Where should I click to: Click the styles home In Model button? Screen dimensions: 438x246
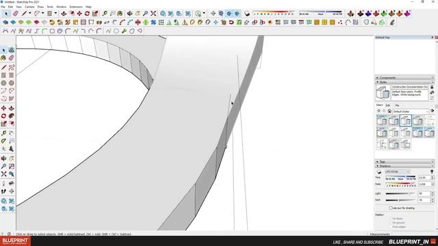point(389,111)
